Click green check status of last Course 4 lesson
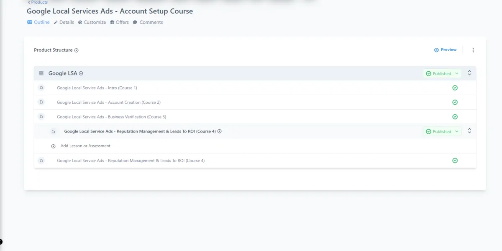502x251 pixels. pos(455,161)
